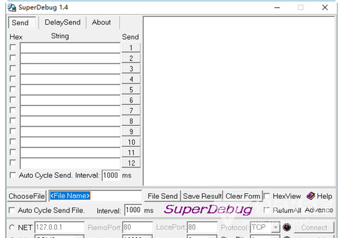Enable Hex checkbox for string row 10
This screenshot has height=238, width=343.
(x=13, y=142)
